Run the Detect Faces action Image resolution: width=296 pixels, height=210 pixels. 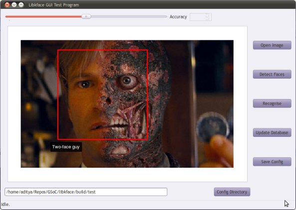pos(272,74)
